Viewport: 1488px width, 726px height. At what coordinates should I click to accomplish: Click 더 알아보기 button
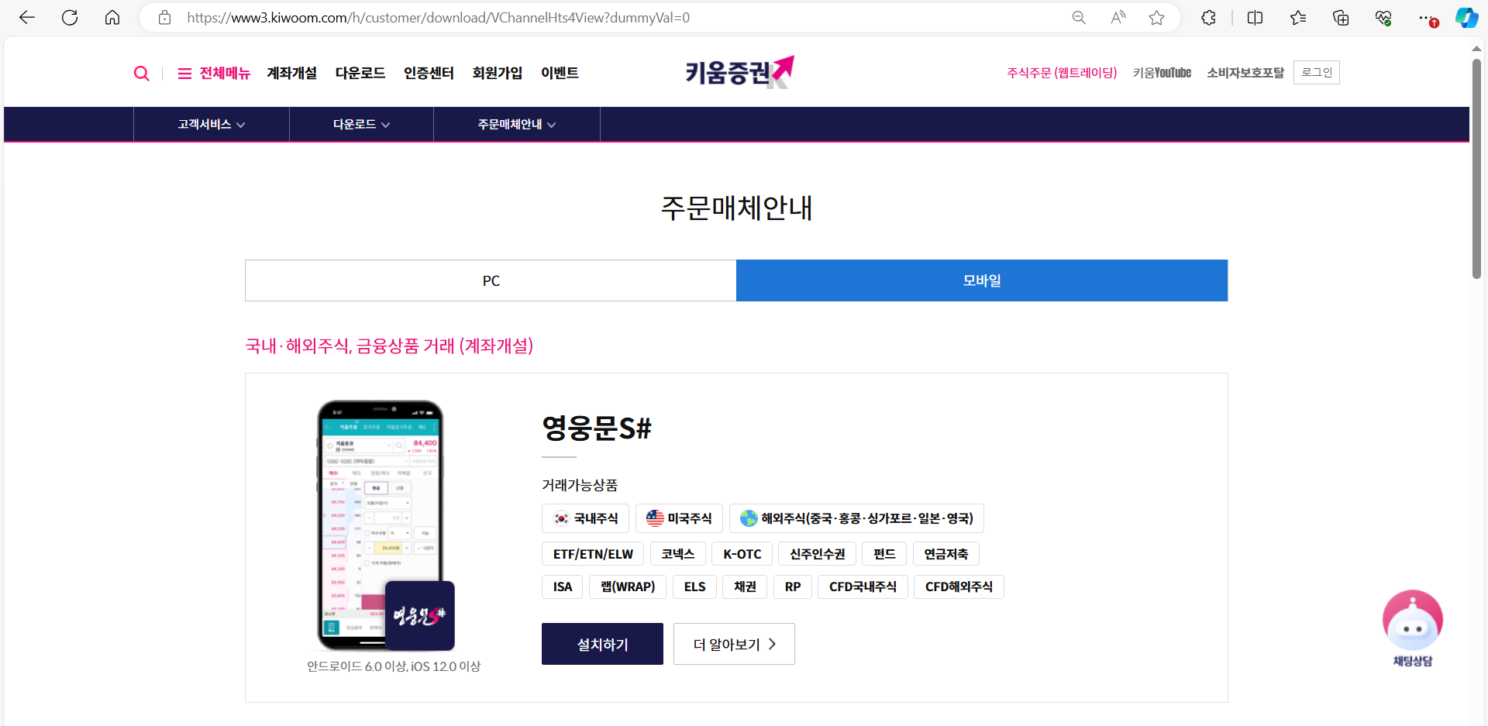coord(734,644)
